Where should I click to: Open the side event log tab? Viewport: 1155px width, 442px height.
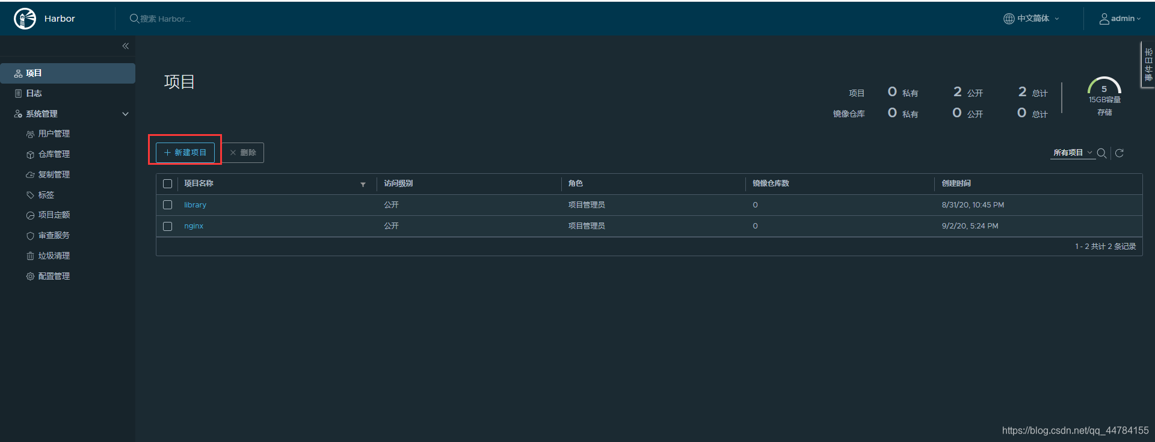pos(1148,65)
